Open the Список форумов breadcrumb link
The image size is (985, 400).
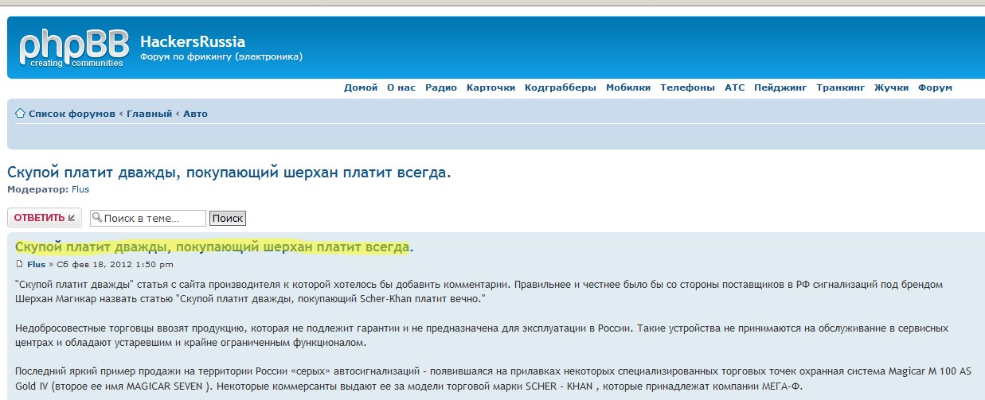coord(72,114)
